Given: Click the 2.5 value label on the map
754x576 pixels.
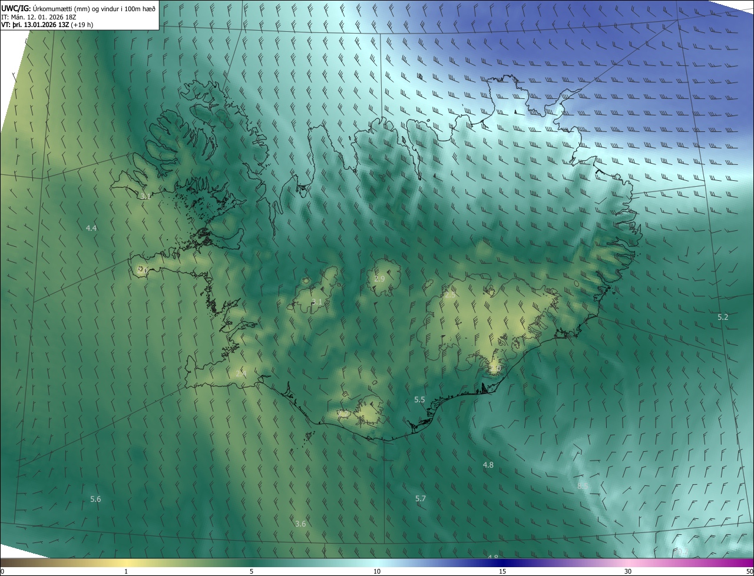Looking at the screenshot, I should [x=449, y=295].
